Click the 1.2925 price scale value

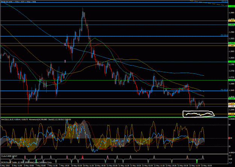(231, 39)
